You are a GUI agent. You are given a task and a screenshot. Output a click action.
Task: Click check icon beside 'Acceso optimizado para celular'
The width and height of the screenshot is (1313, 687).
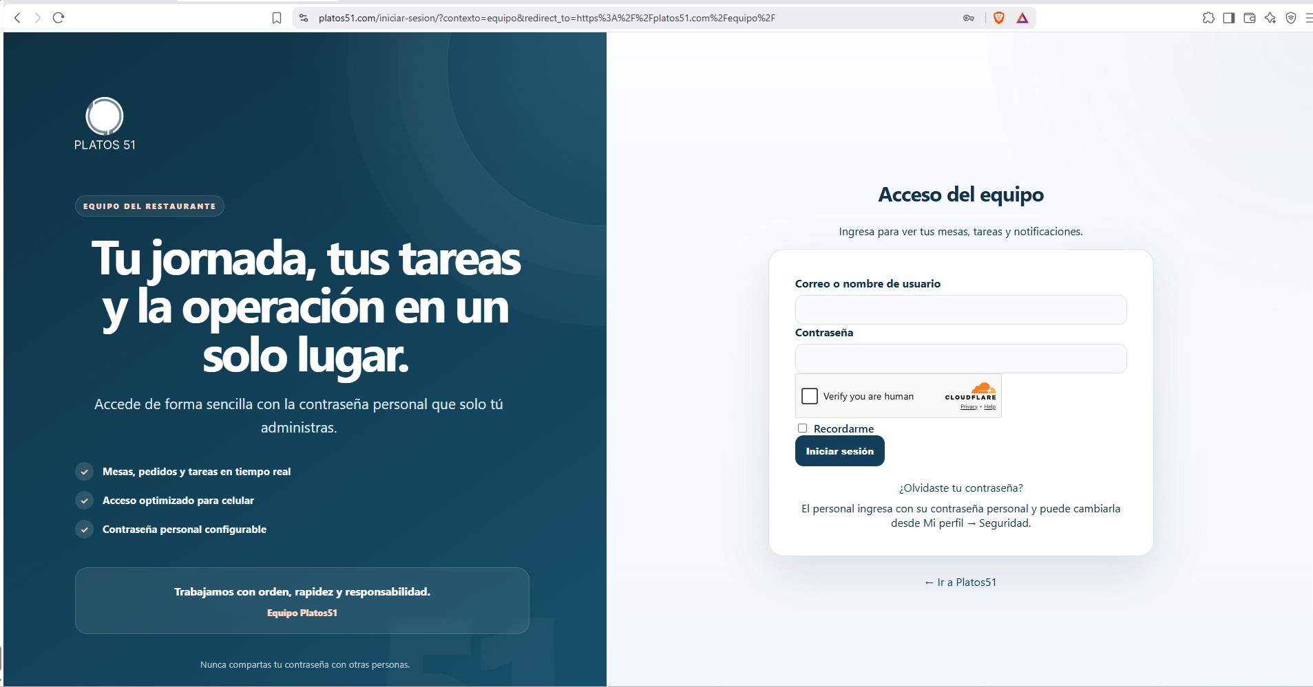(x=84, y=501)
